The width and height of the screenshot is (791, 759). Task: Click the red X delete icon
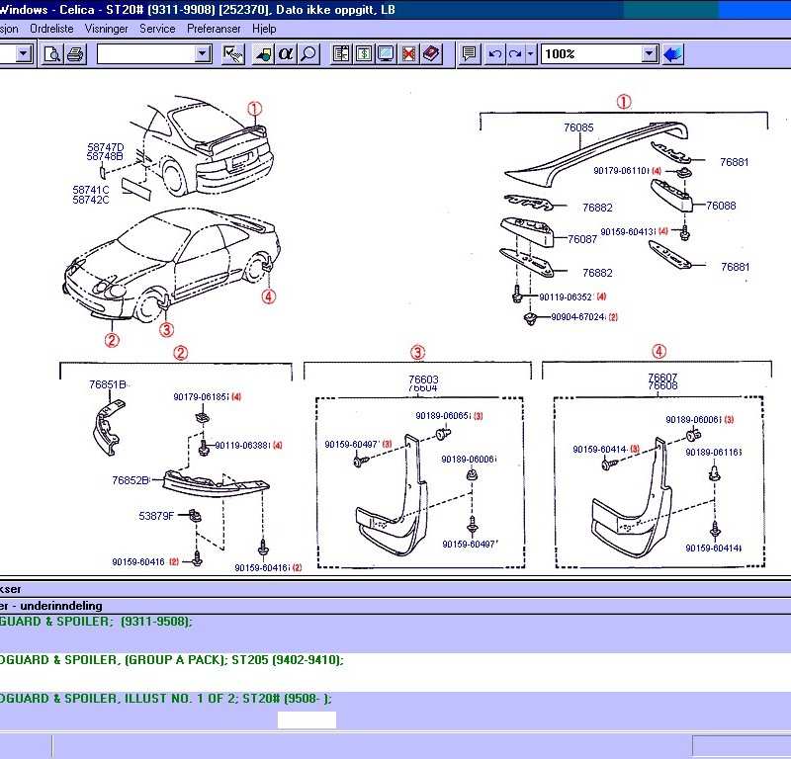tap(408, 54)
